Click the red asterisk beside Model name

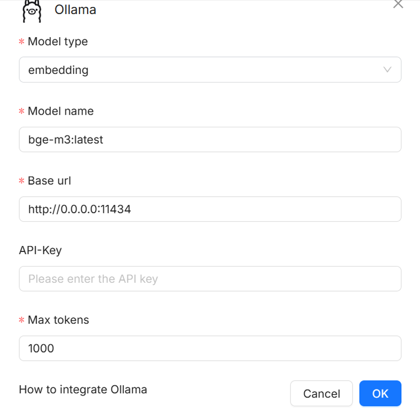pyautogui.click(x=22, y=112)
